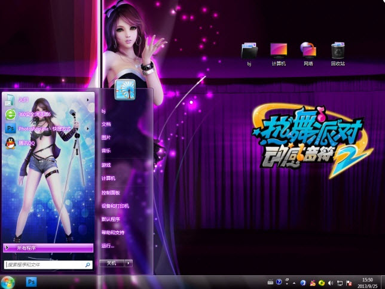Viewport: 385px width, 289px height.
Task: Show hidden tray icons arrow
Action: point(294,283)
